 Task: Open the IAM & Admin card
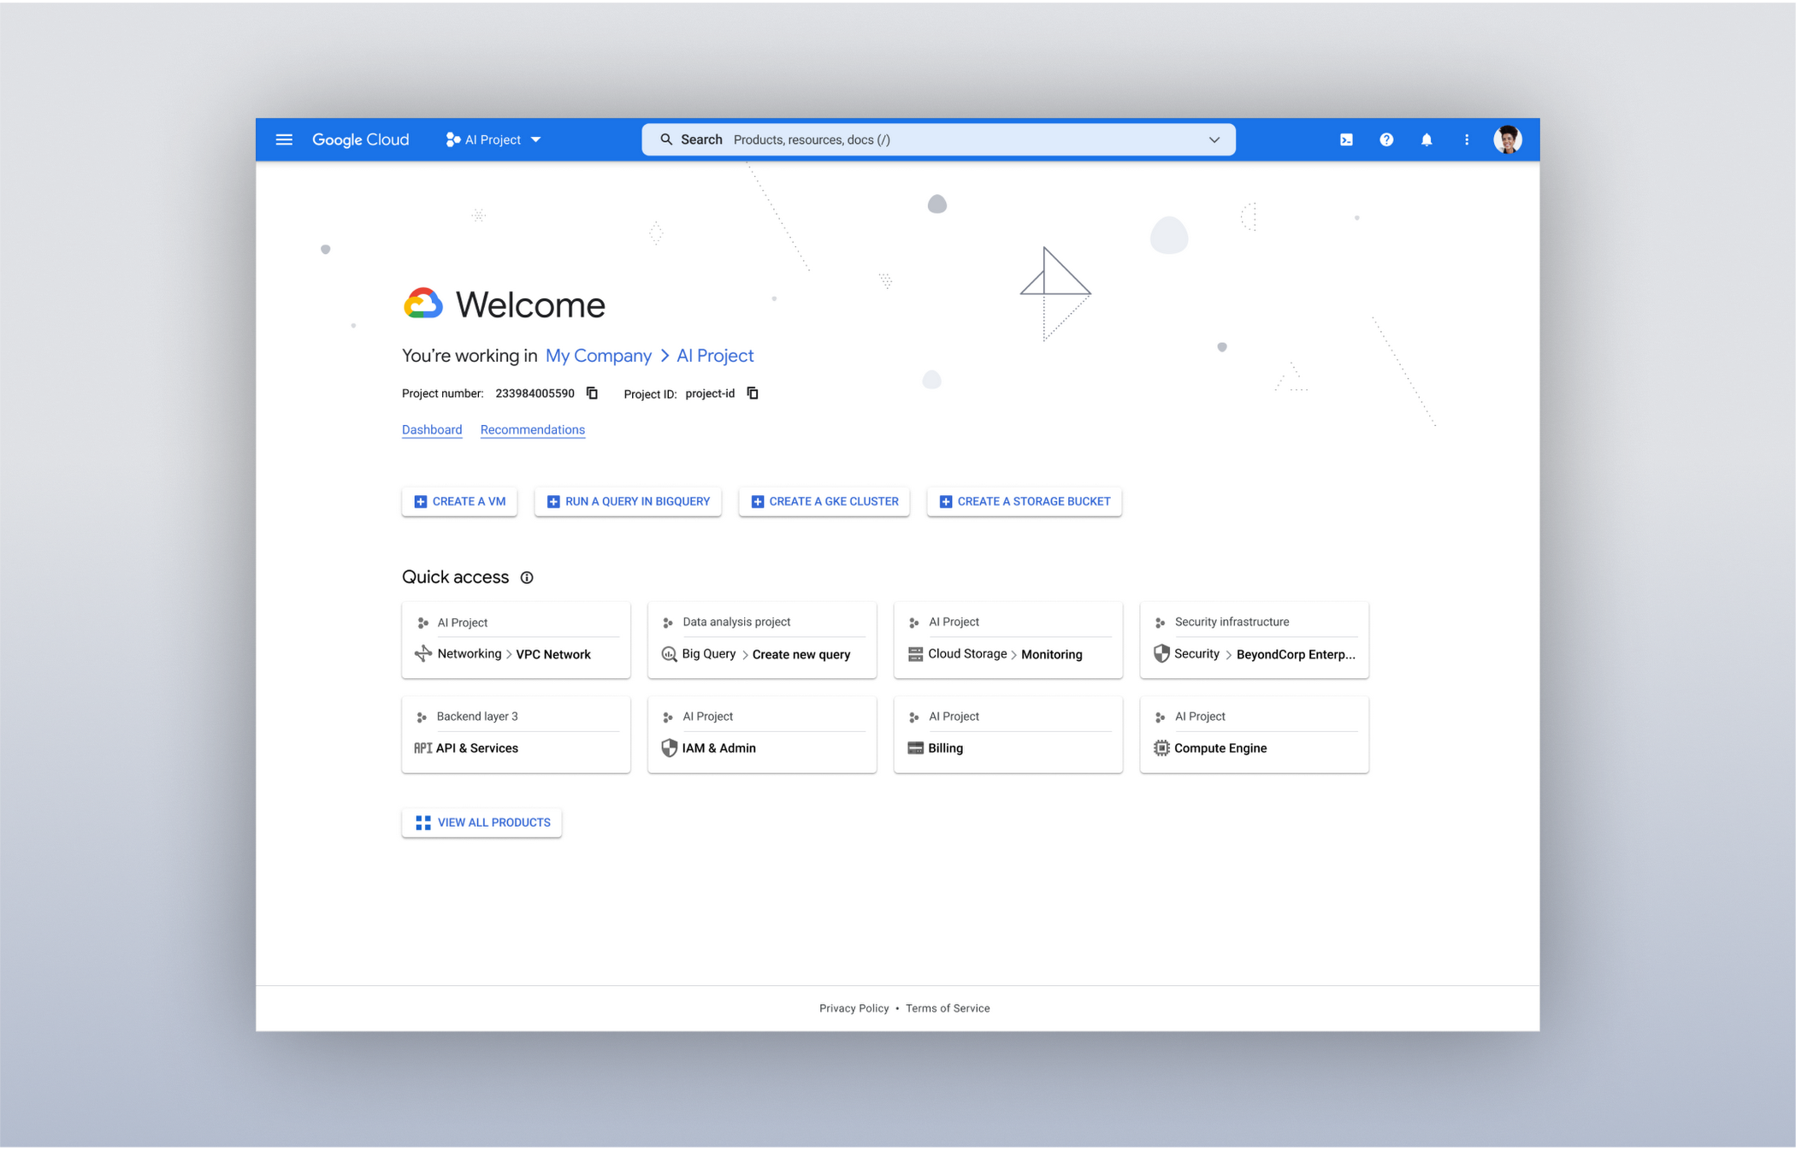click(762, 735)
